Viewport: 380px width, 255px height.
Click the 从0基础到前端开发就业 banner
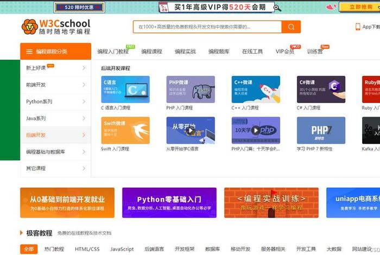(x=67, y=203)
